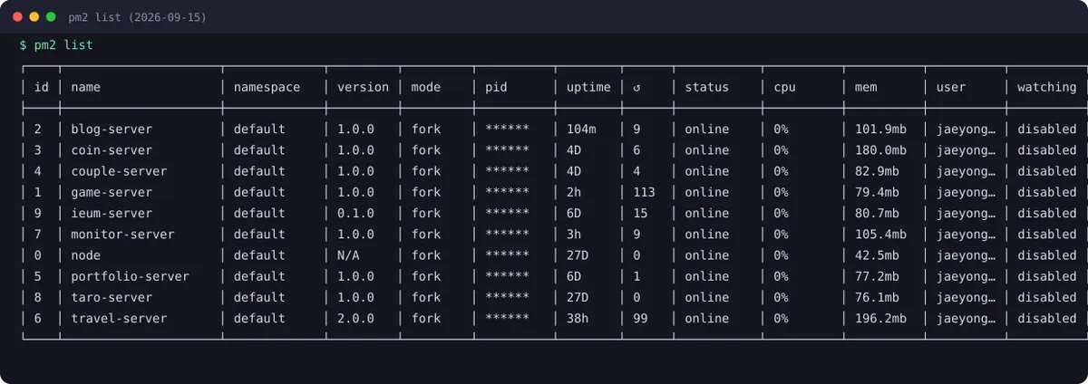The width and height of the screenshot is (1088, 384).
Task: Click the "2h" uptime of game-server
Action: (x=574, y=192)
